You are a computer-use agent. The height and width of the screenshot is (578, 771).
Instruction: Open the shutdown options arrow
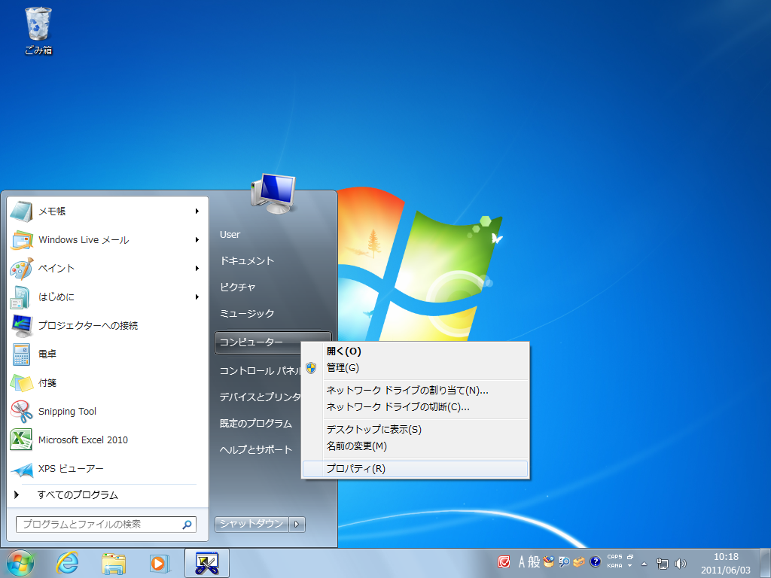297,525
